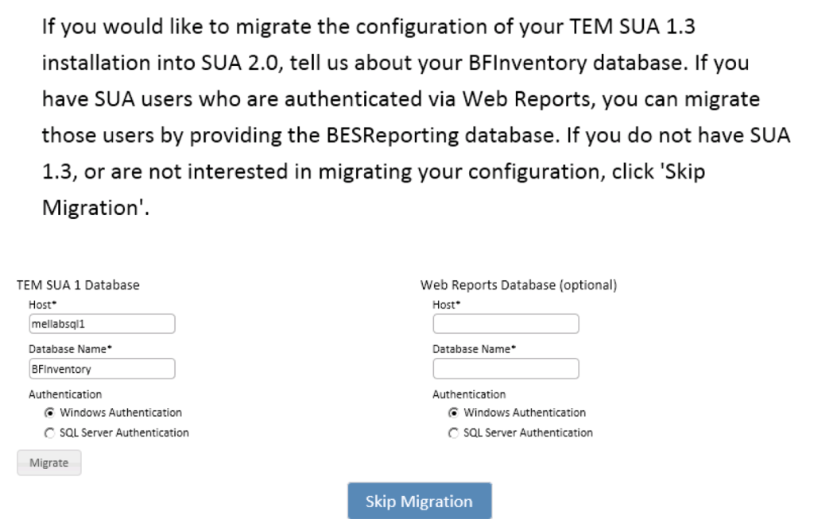Click the Host* label above mellabsql1
814x519 pixels.
(x=43, y=304)
